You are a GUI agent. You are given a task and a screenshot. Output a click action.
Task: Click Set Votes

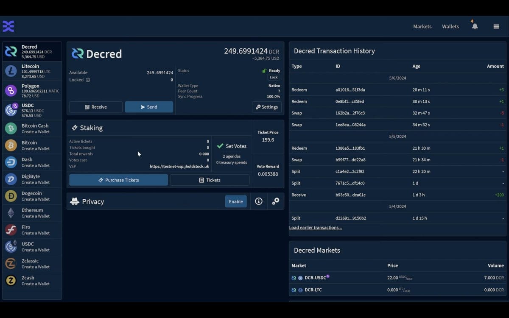pos(232,146)
